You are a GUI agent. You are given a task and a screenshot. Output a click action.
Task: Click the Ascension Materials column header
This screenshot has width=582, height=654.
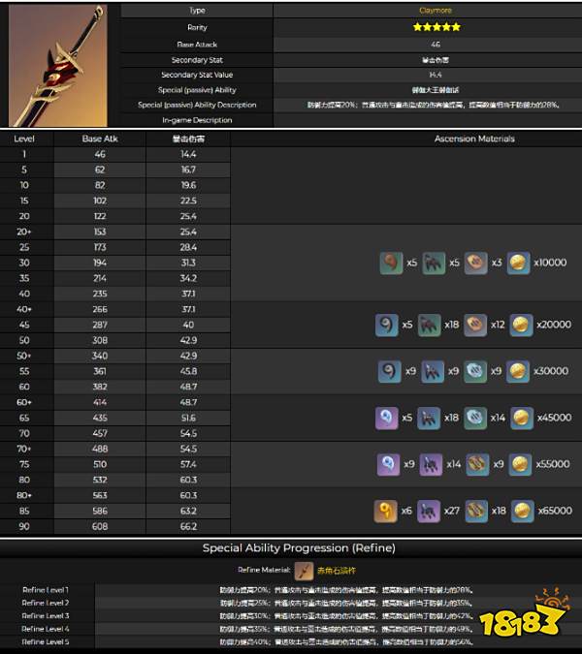click(x=474, y=139)
